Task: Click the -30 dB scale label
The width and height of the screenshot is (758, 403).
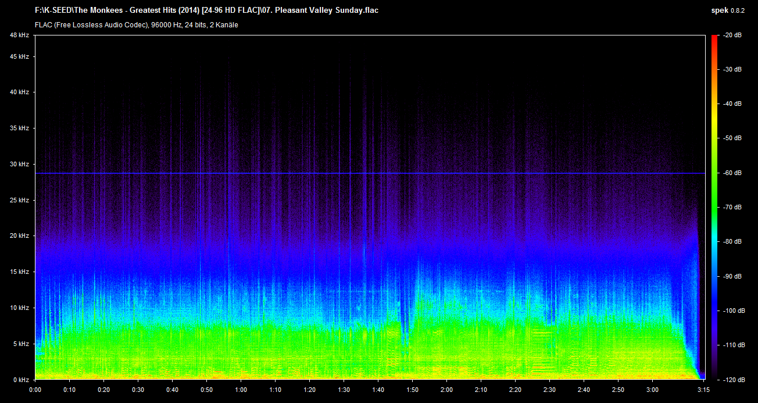Action: coord(732,70)
